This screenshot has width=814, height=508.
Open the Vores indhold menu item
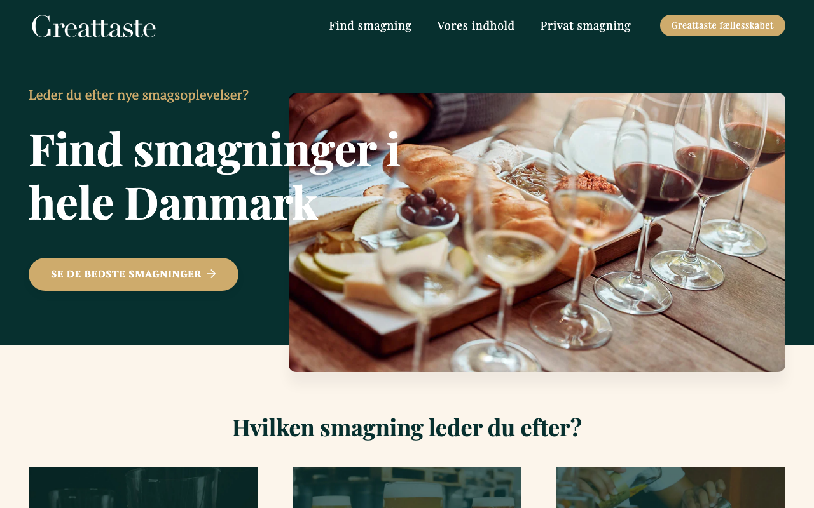click(x=476, y=25)
